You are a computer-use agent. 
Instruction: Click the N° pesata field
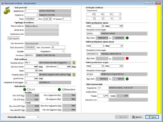click(67, 19)
